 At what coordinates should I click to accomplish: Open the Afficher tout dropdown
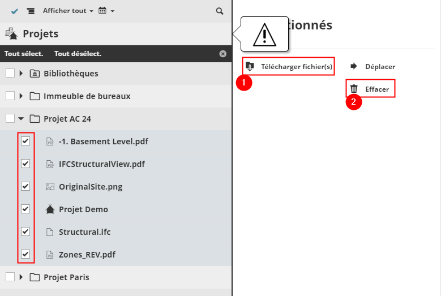pos(68,11)
